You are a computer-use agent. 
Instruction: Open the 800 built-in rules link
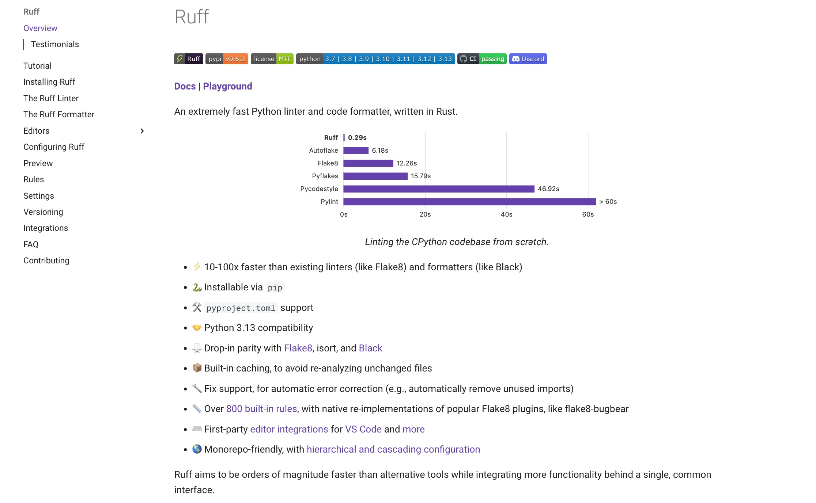pos(261,409)
